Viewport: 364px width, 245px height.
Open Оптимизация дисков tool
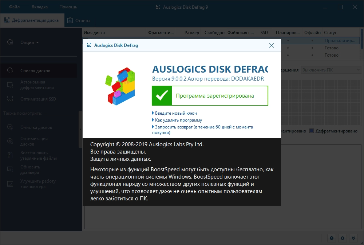pyautogui.click(x=34, y=141)
